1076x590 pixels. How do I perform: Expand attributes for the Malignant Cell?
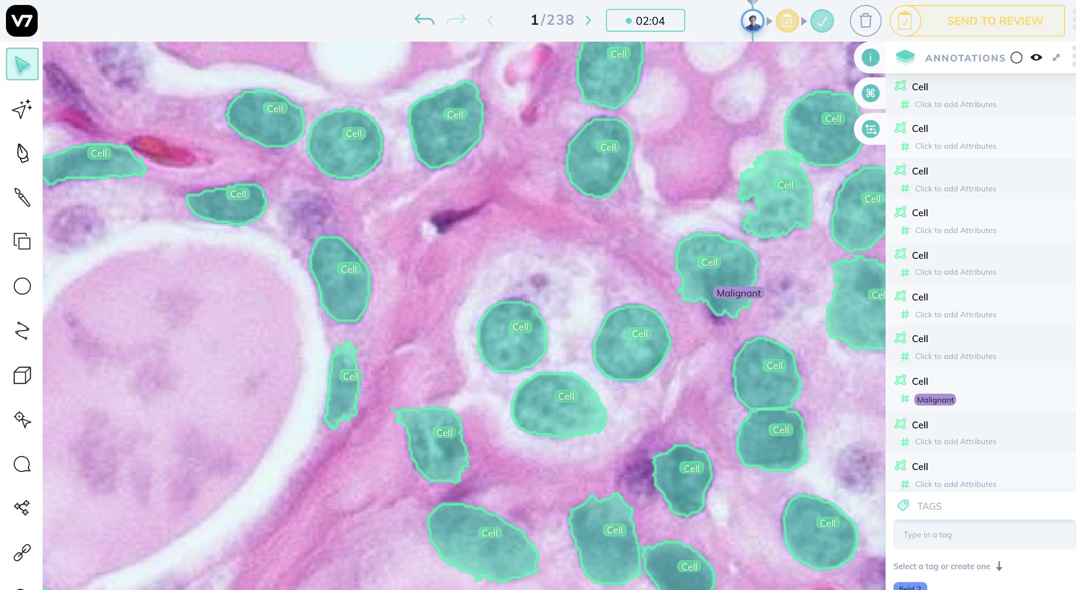tap(906, 399)
